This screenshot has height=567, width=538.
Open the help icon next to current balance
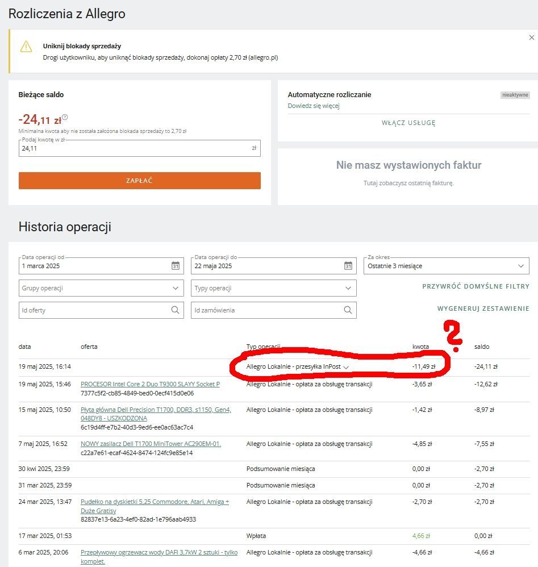[x=65, y=117]
